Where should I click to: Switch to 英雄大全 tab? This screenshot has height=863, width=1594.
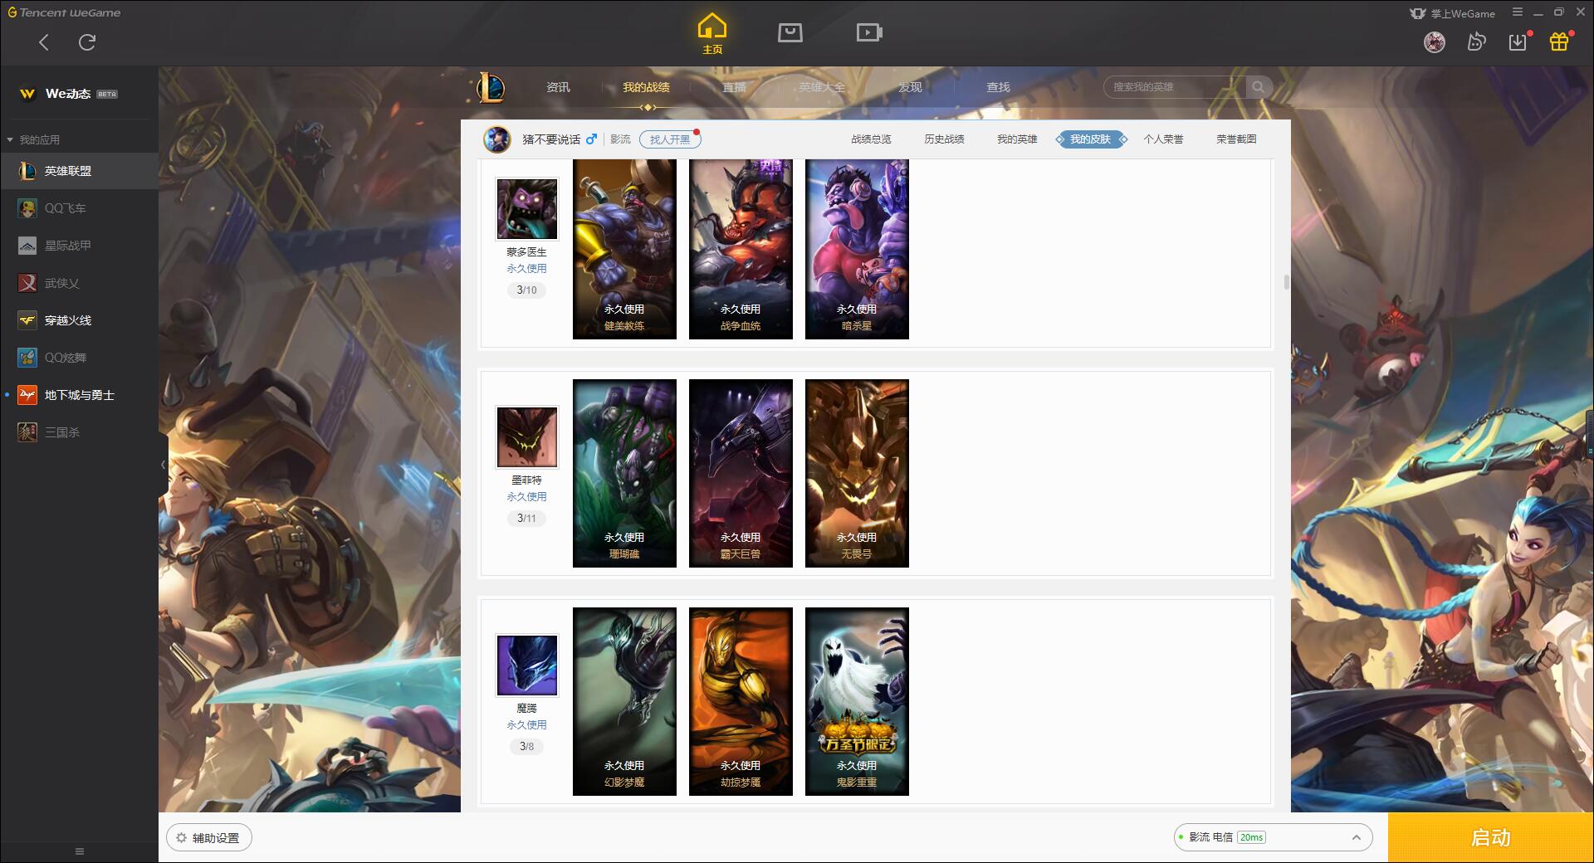pyautogui.click(x=822, y=87)
